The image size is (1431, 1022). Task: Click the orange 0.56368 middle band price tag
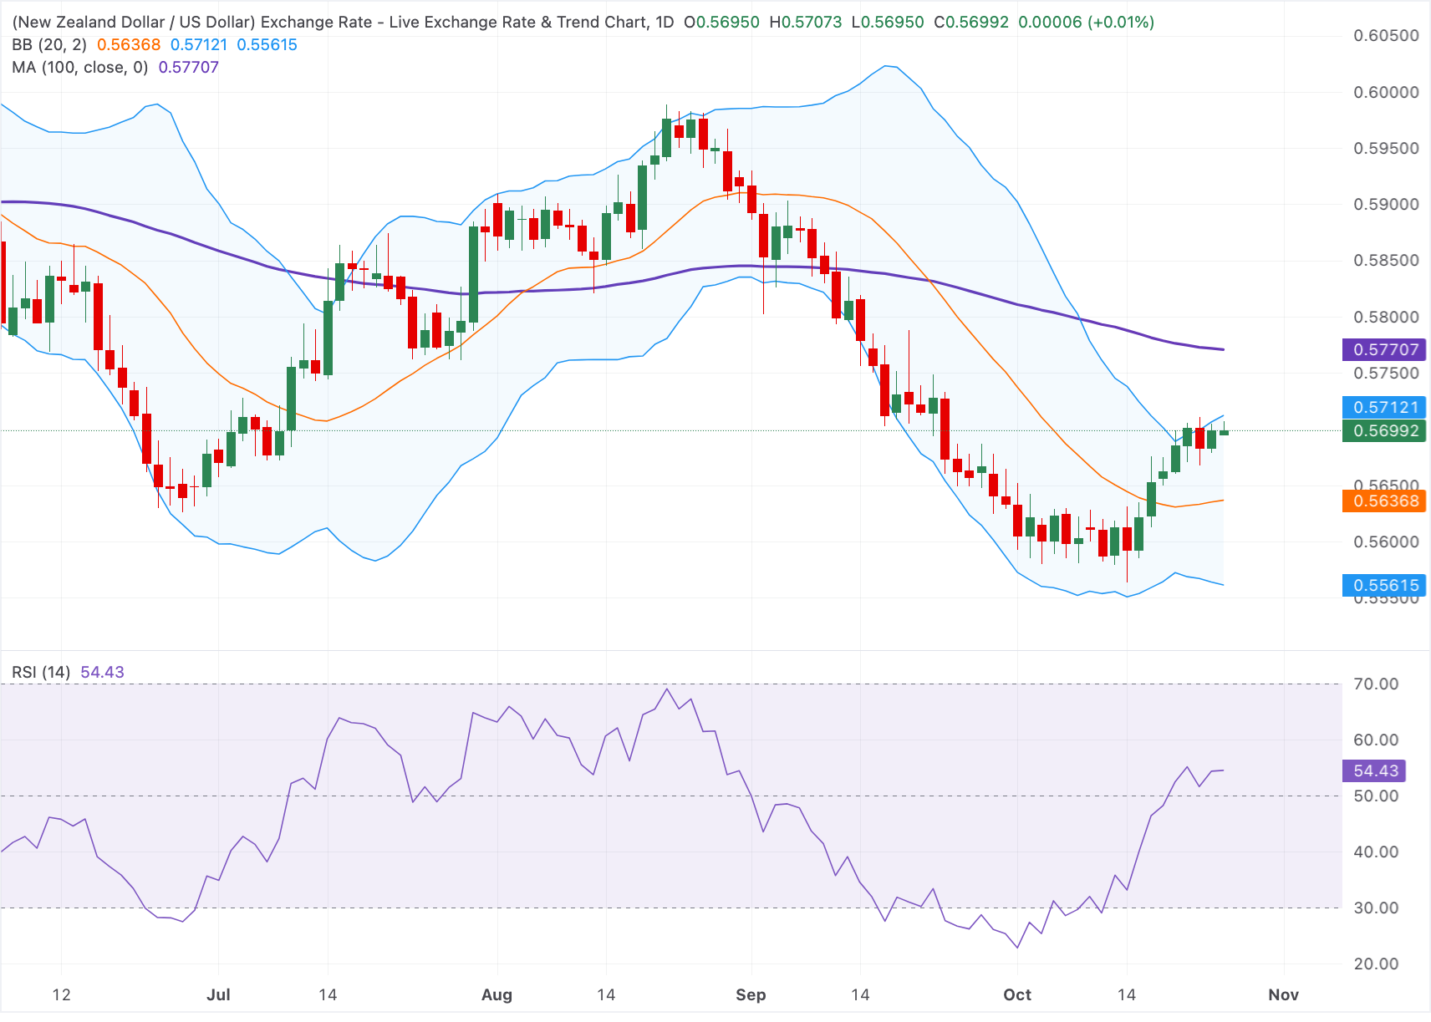(1384, 501)
